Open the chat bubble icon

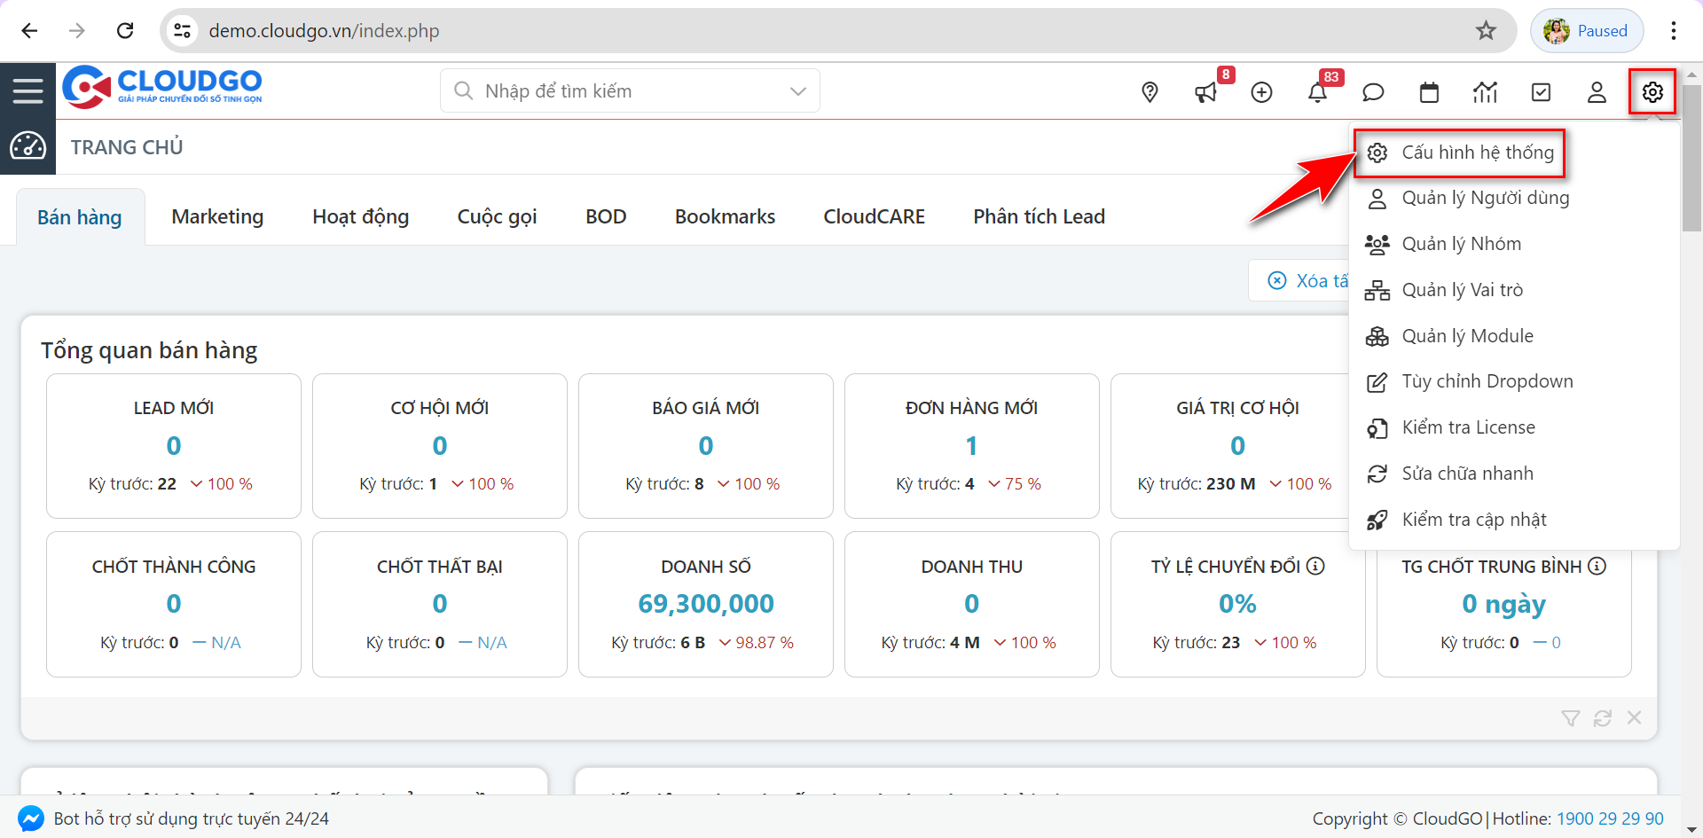1373,92
